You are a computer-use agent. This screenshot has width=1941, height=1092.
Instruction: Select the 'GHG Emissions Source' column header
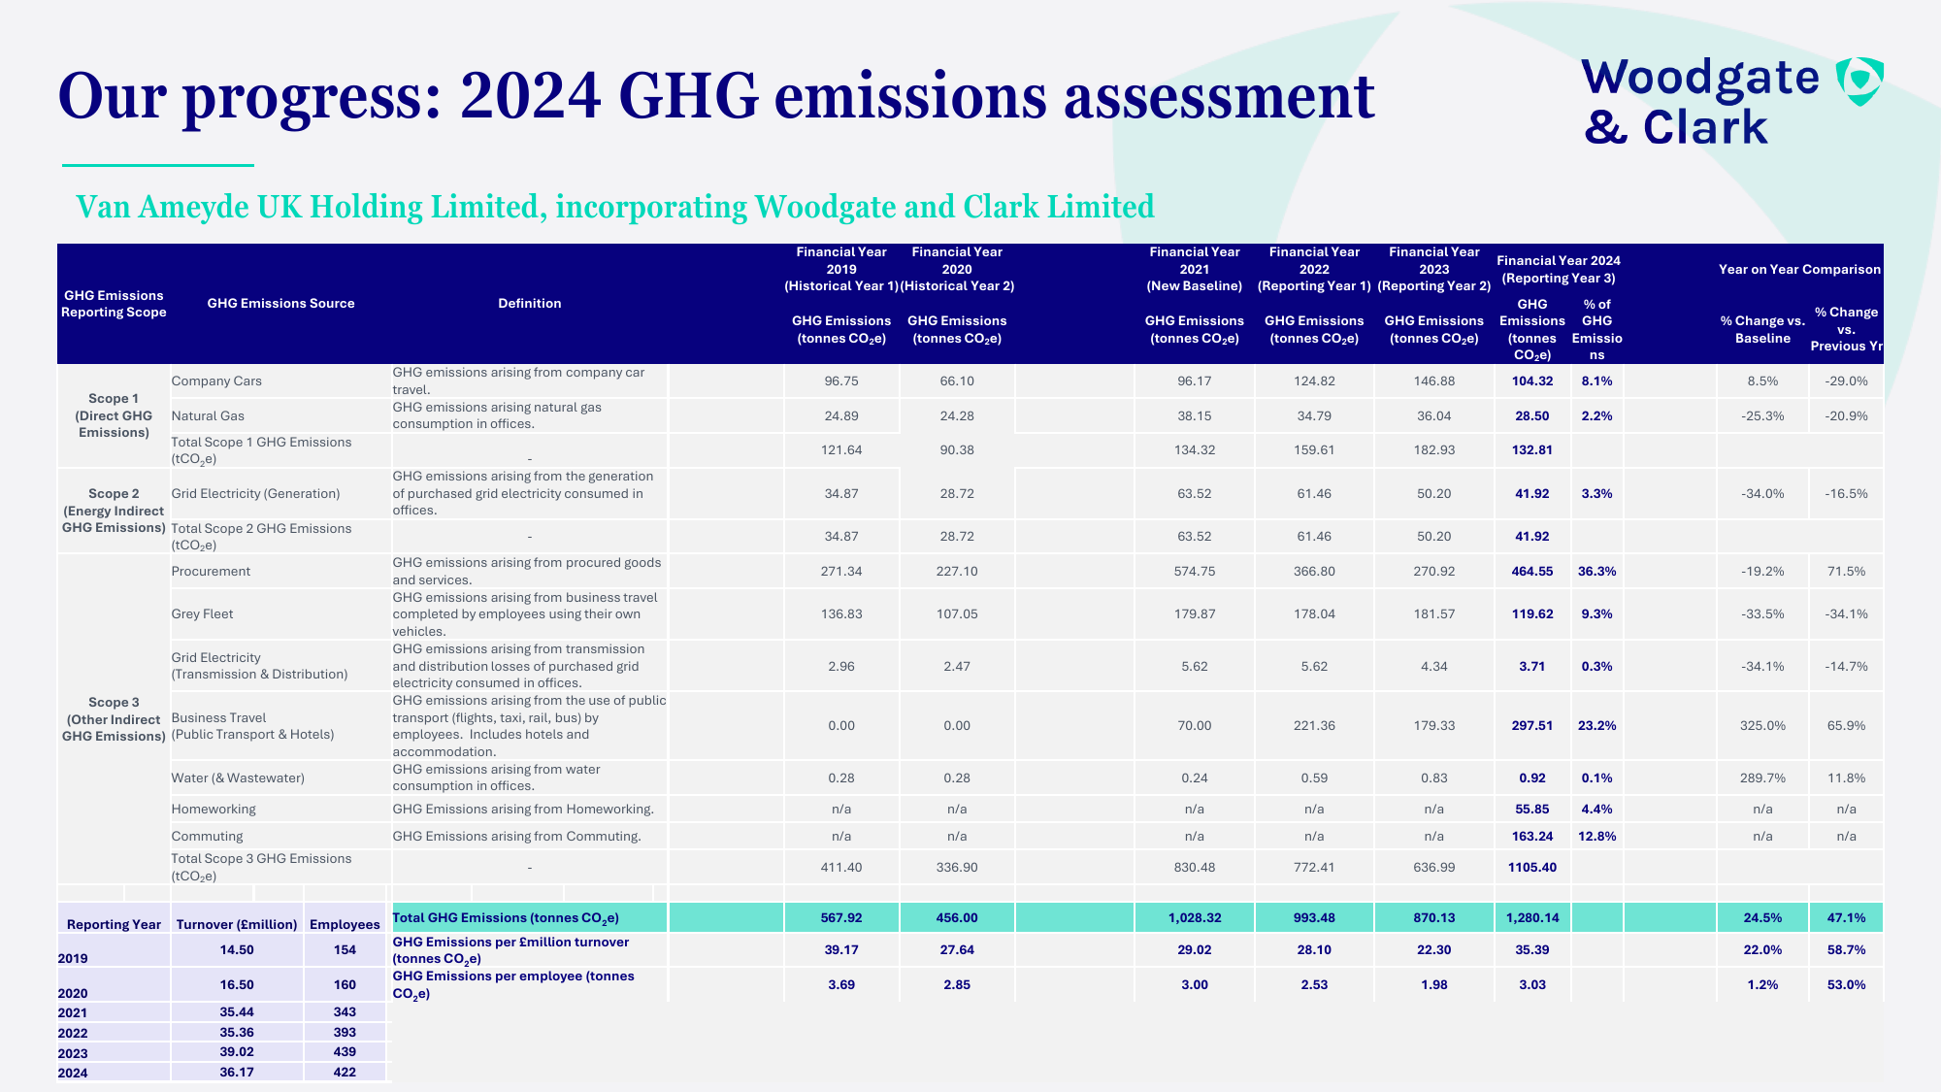(280, 304)
